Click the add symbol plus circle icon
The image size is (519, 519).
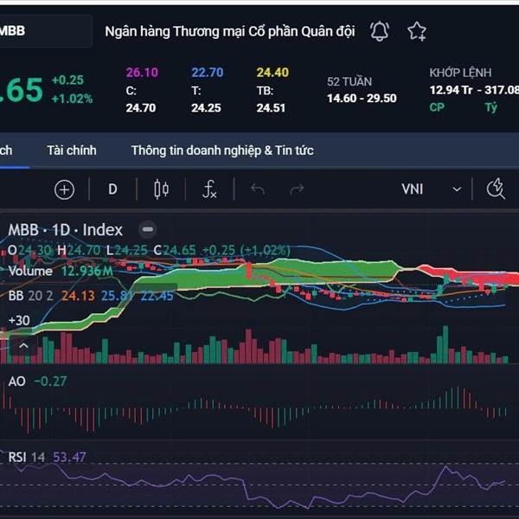(64, 189)
